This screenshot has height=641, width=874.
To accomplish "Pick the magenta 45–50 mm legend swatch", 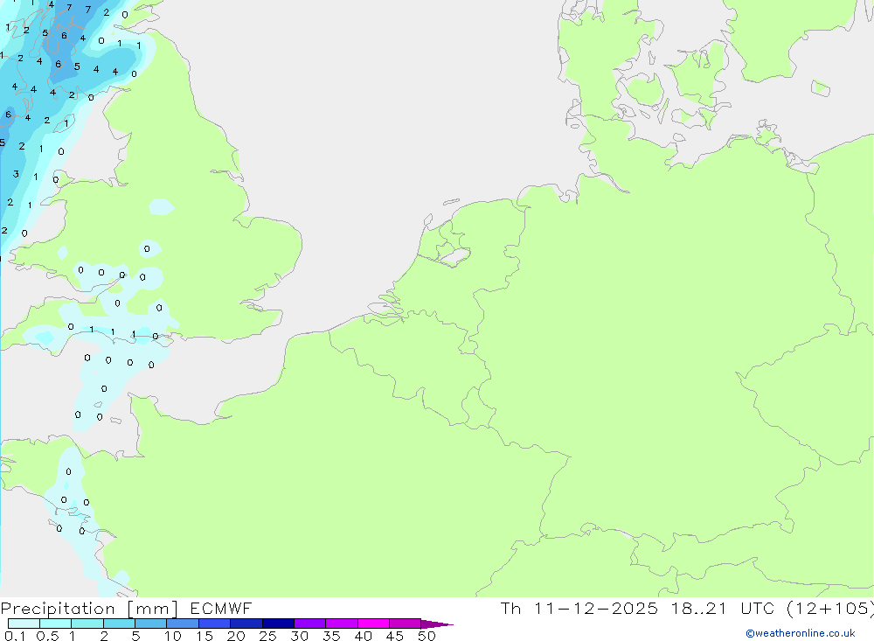I will (405, 624).
